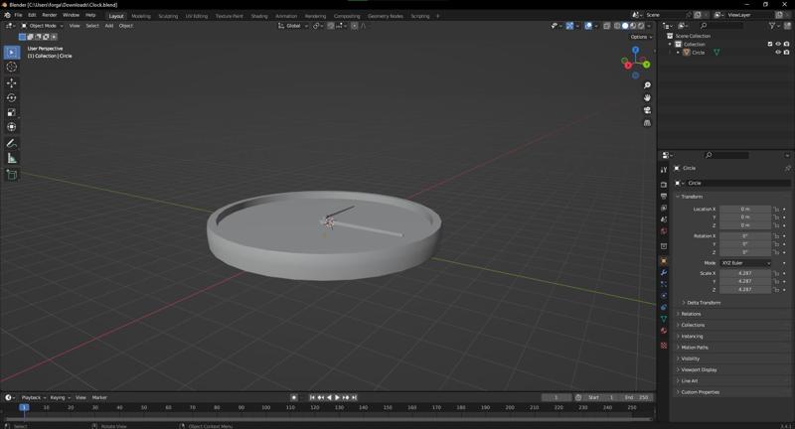The height and width of the screenshot is (429, 795).
Task: Toggle Snap magnet in viewport header
Action: pos(331,26)
